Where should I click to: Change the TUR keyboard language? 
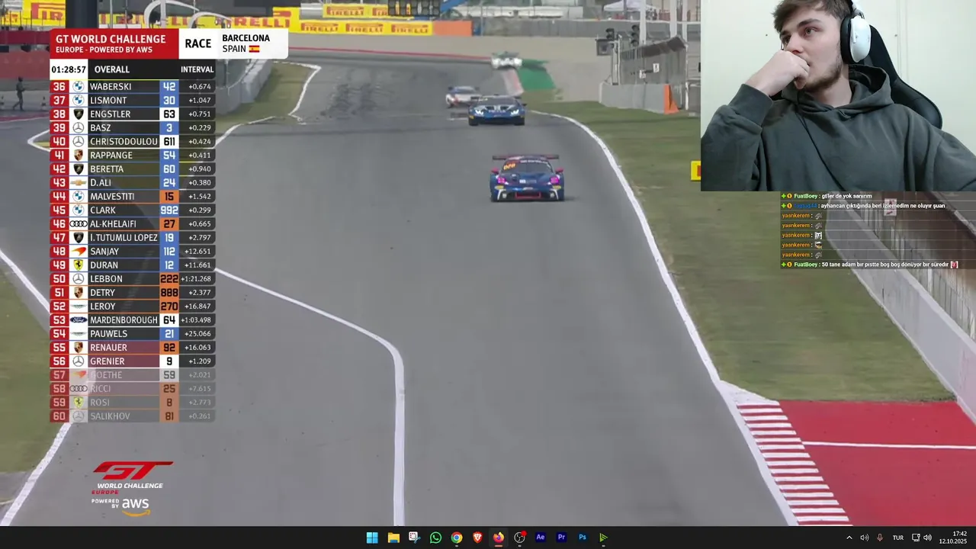(898, 538)
